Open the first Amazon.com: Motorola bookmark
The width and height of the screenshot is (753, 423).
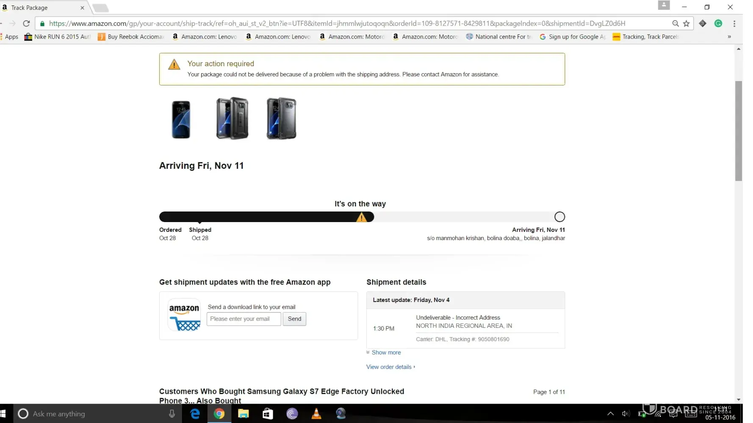(x=352, y=37)
